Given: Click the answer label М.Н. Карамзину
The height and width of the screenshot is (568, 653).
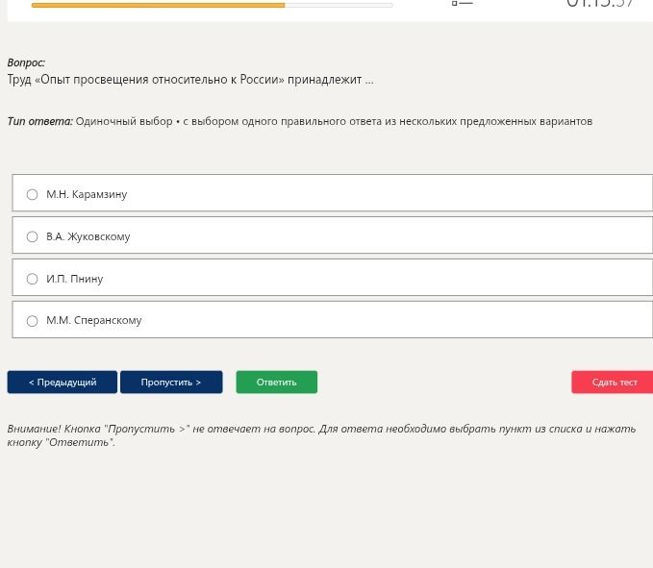Looking at the screenshot, I should pos(87,194).
